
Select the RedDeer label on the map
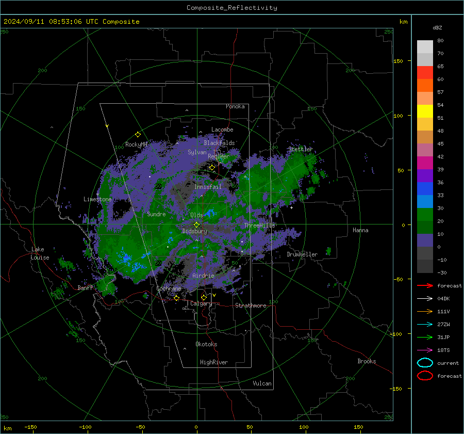coord(219,156)
